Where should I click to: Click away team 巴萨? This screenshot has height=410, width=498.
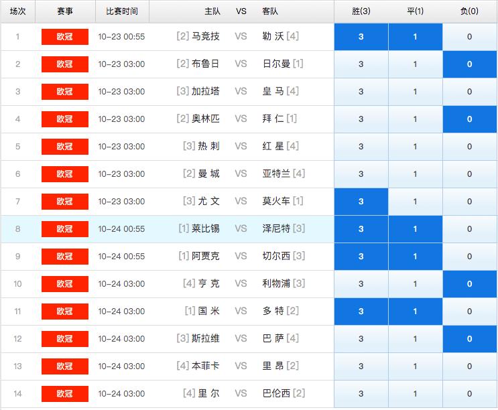(x=273, y=338)
